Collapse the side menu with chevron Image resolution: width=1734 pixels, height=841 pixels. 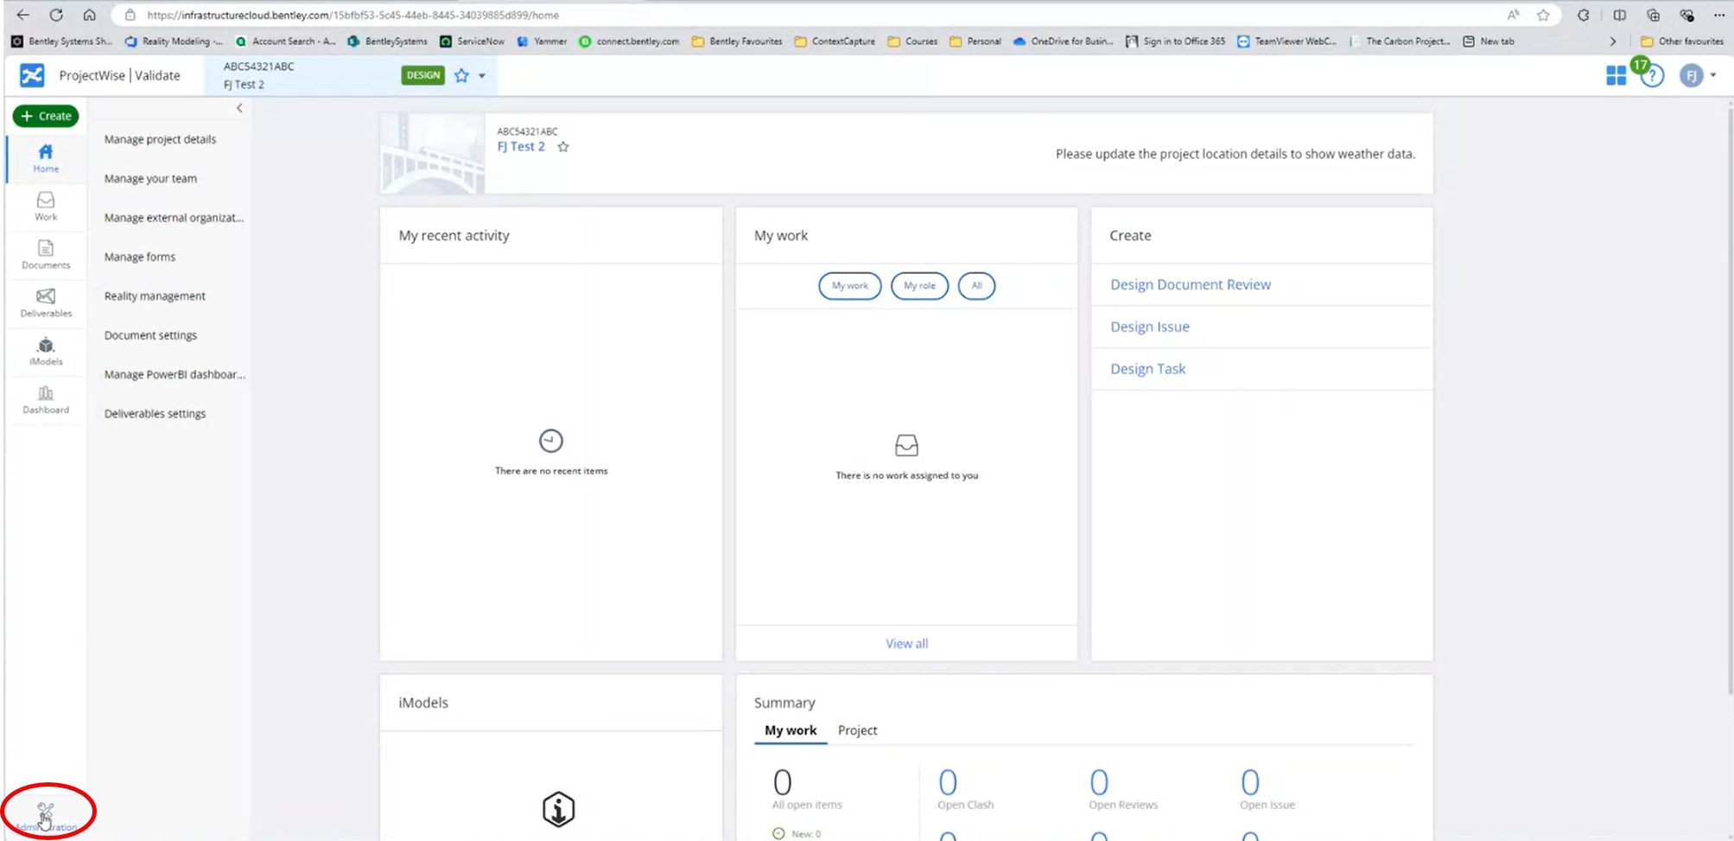point(239,108)
